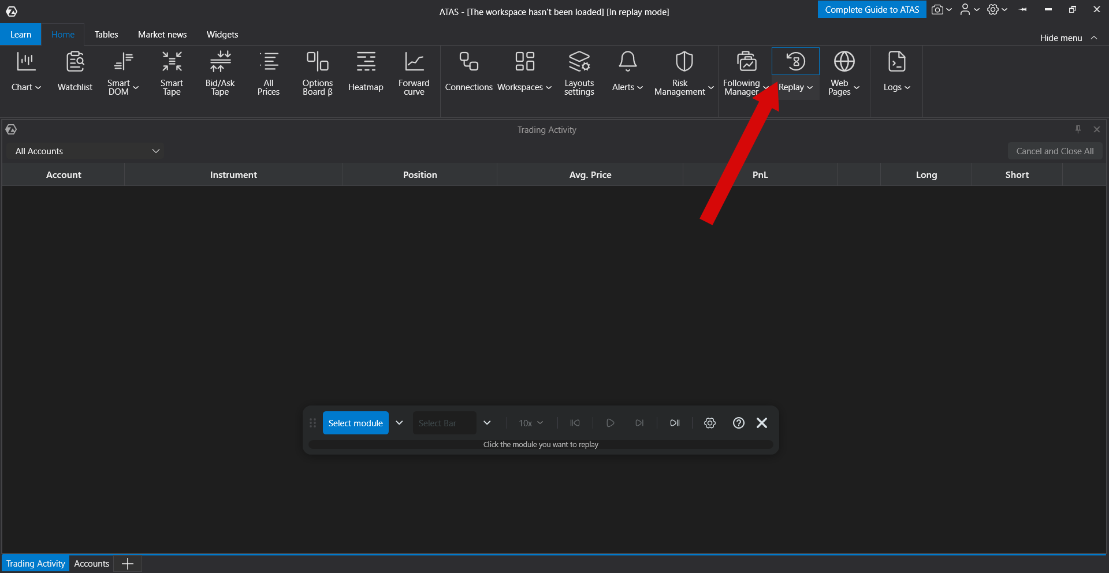Open the Watchlist panel
Image resolution: width=1109 pixels, height=573 pixels.
(x=75, y=73)
